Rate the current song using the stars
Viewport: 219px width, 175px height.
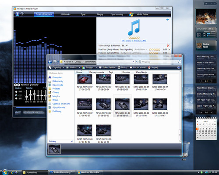pyautogui.click(x=134, y=38)
